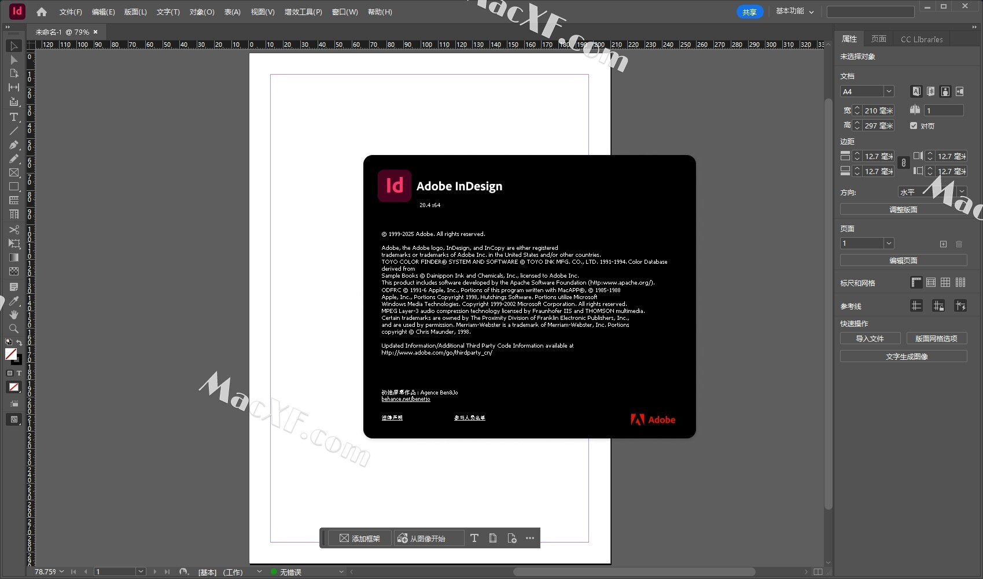Open the zoom level dropdown at status bar
983x579 pixels.
[x=61, y=571]
